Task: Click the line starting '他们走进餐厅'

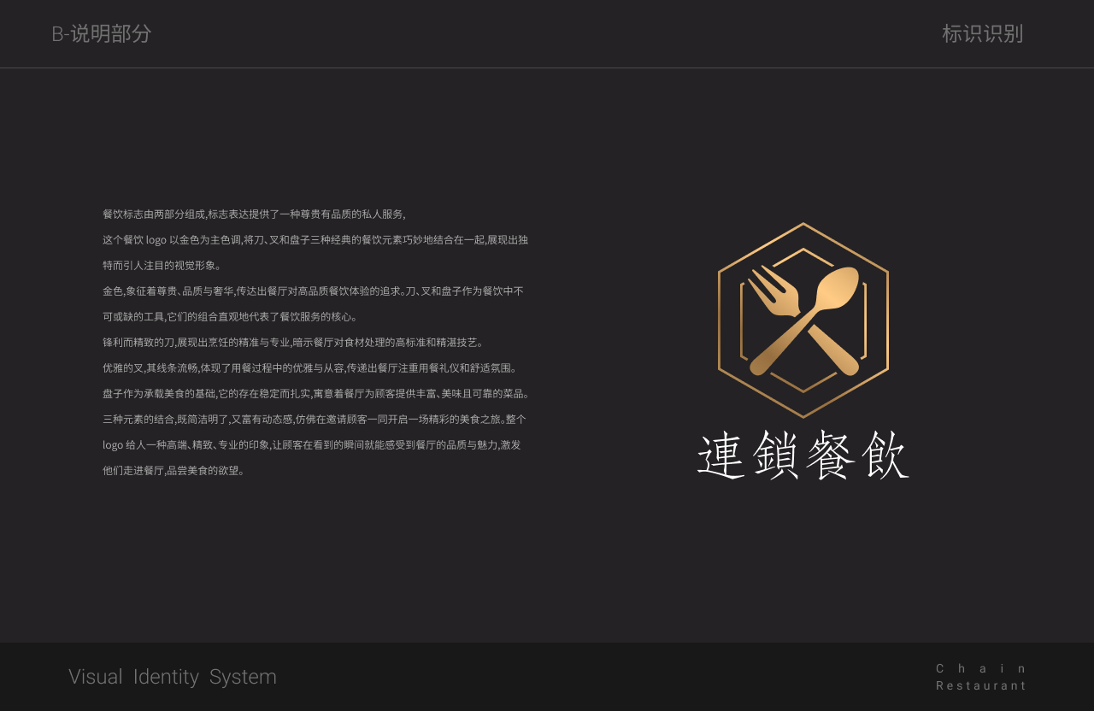Action: 174,470
